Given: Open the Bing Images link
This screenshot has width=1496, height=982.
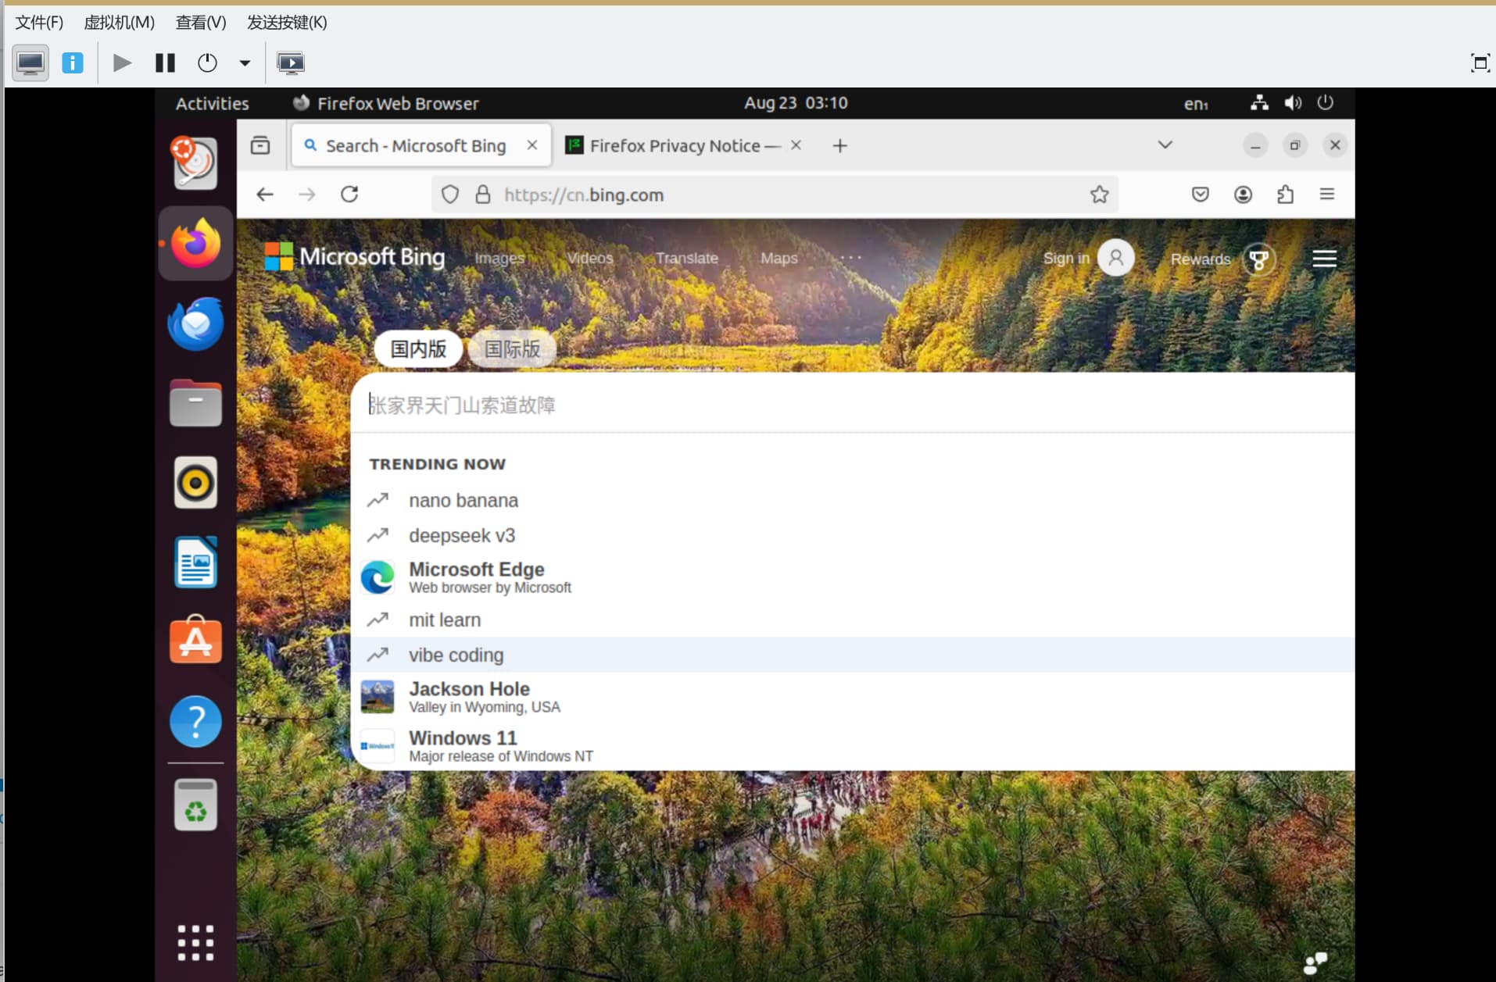Looking at the screenshot, I should pyautogui.click(x=499, y=258).
